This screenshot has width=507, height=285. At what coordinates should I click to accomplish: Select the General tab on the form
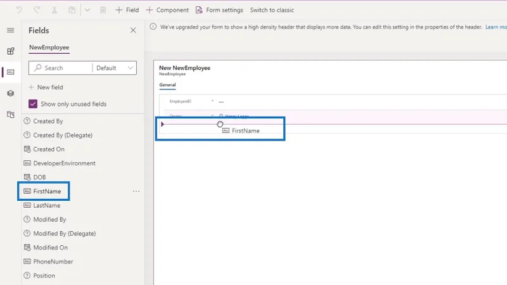[x=167, y=85]
